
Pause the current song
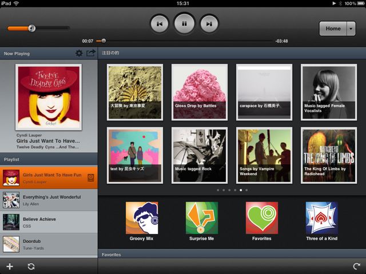[x=184, y=23]
